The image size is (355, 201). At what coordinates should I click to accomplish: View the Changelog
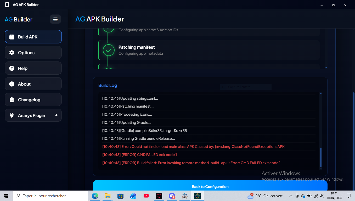click(33, 100)
